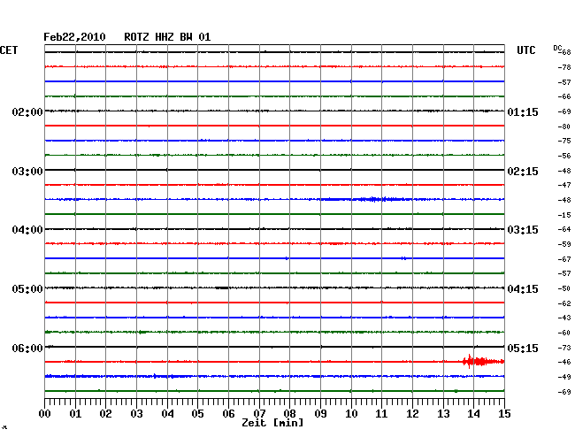Screen dimensions: 575x437
Task: Select the DC value -62
Action: point(564,303)
